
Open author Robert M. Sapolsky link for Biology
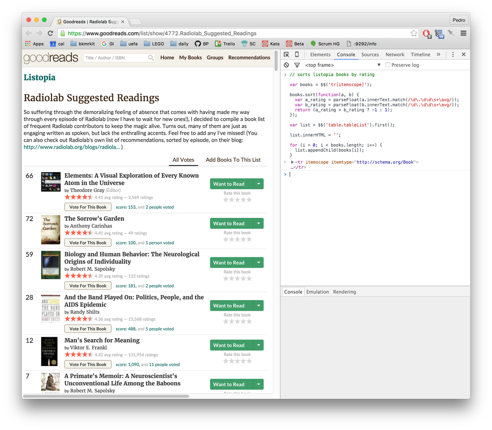[x=93, y=269]
